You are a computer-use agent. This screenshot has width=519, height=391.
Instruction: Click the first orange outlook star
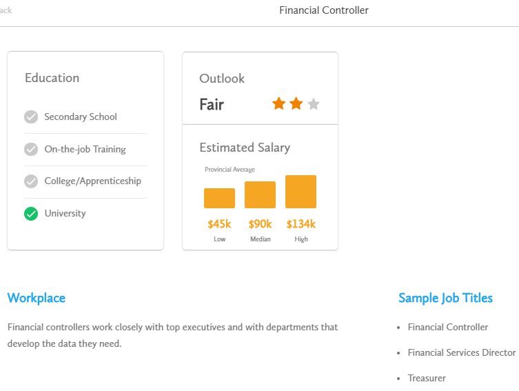[278, 103]
